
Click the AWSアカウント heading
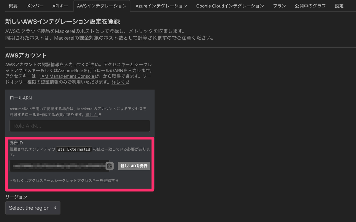point(26,55)
